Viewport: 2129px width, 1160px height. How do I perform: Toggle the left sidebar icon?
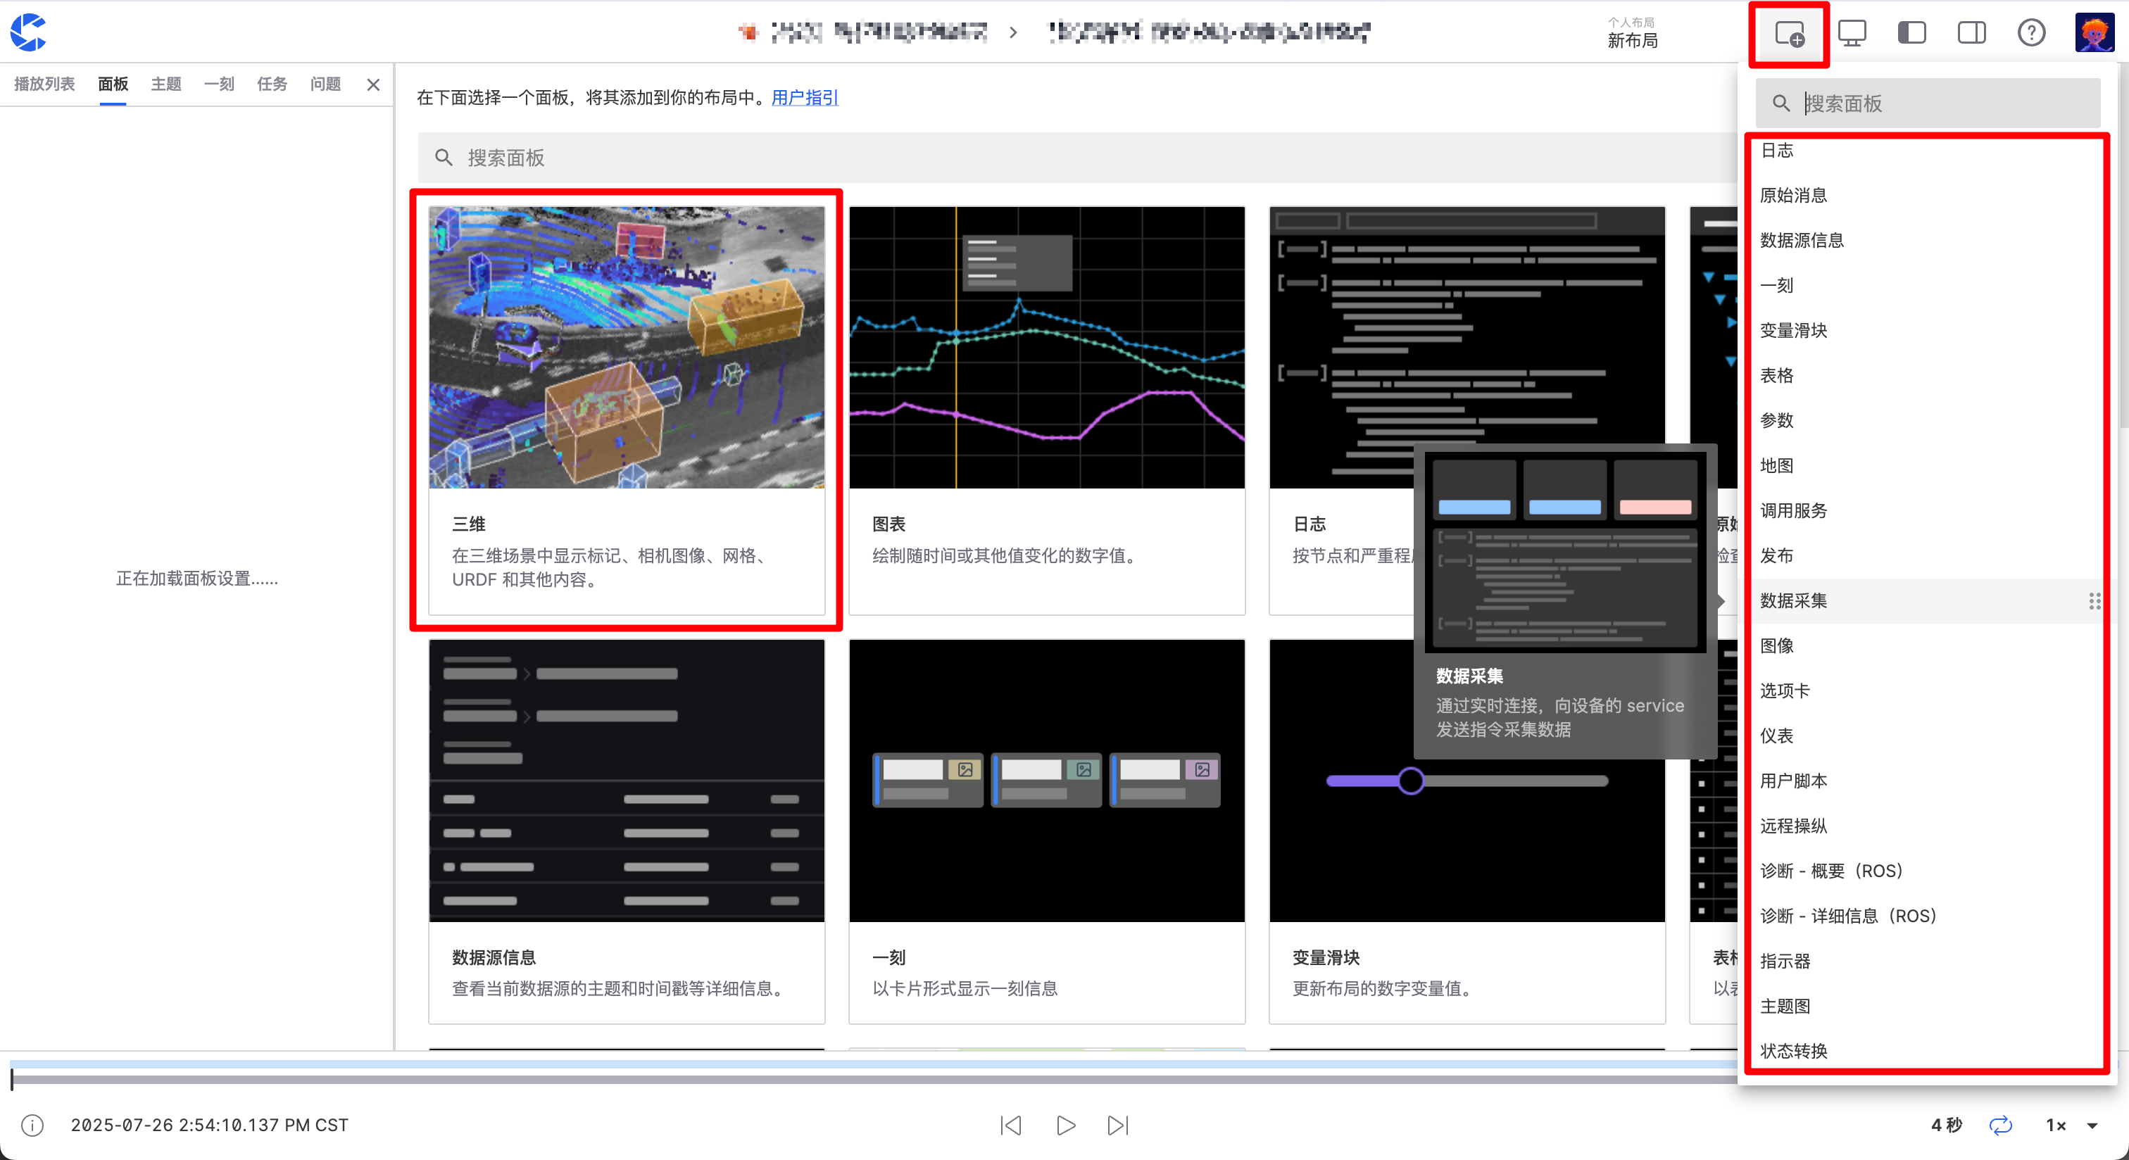(x=1911, y=34)
